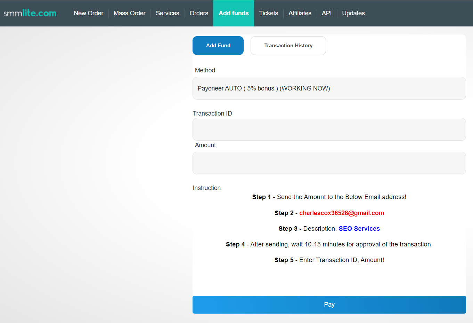Viewport: 473px width, 323px height.
Task: Click the SEO Services description link
Action: coord(359,228)
